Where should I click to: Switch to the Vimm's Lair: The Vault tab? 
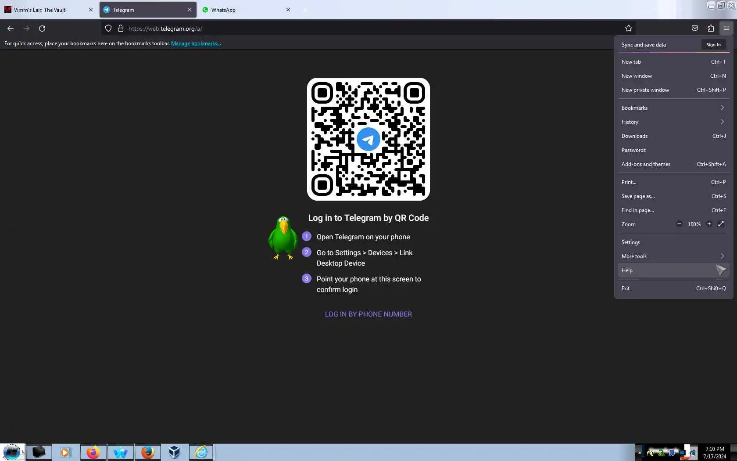[x=48, y=10]
